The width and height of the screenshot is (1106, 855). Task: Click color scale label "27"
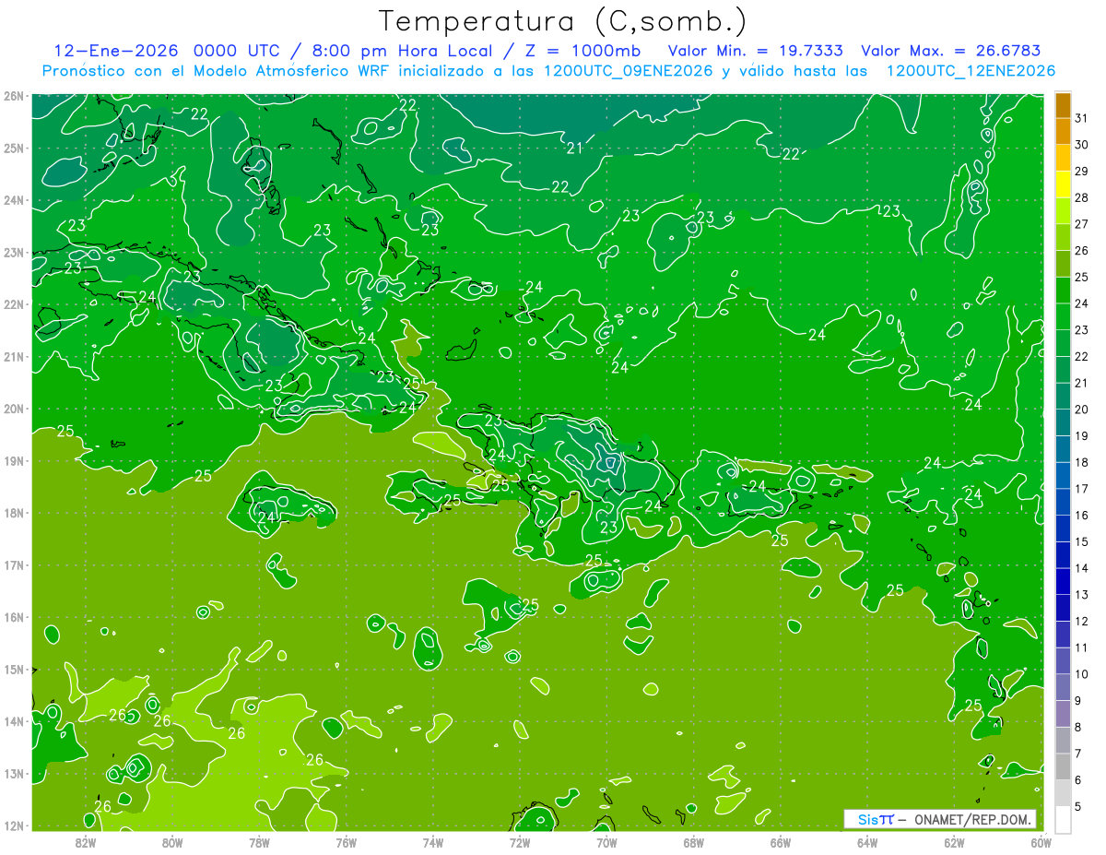coord(1082,224)
